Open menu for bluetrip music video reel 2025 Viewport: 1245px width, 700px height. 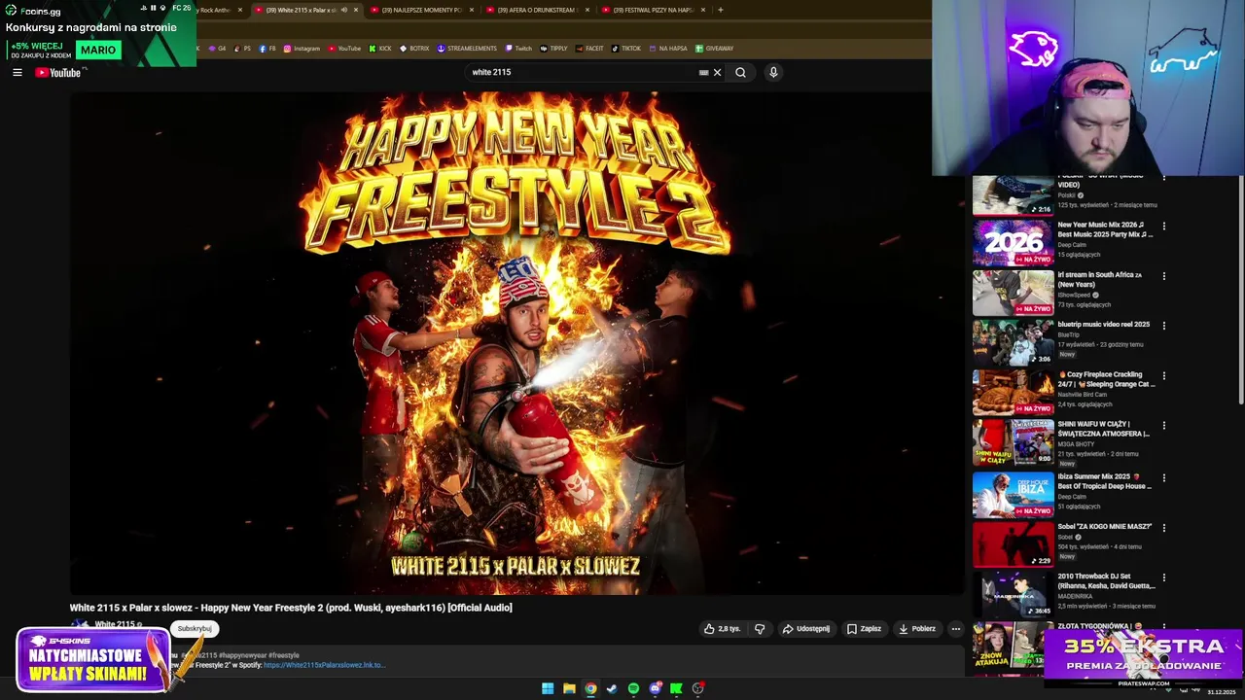[1164, 326]
